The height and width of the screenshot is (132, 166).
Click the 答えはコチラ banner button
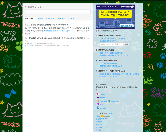coord(127,26)
